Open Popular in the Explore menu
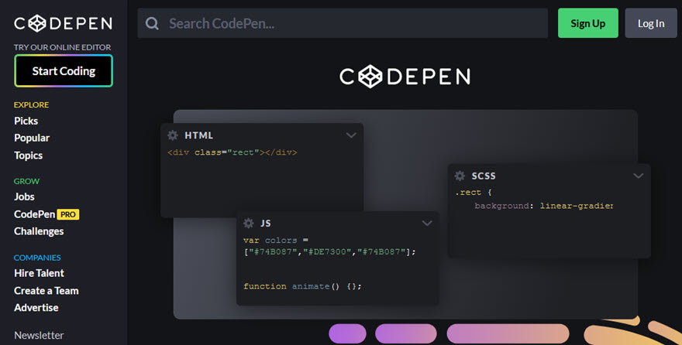 (x=32, y=138)
